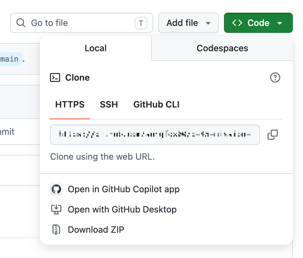303x258 pixels.
Task: Open the Add file dropdown
Action: click(x=189, y=23)
